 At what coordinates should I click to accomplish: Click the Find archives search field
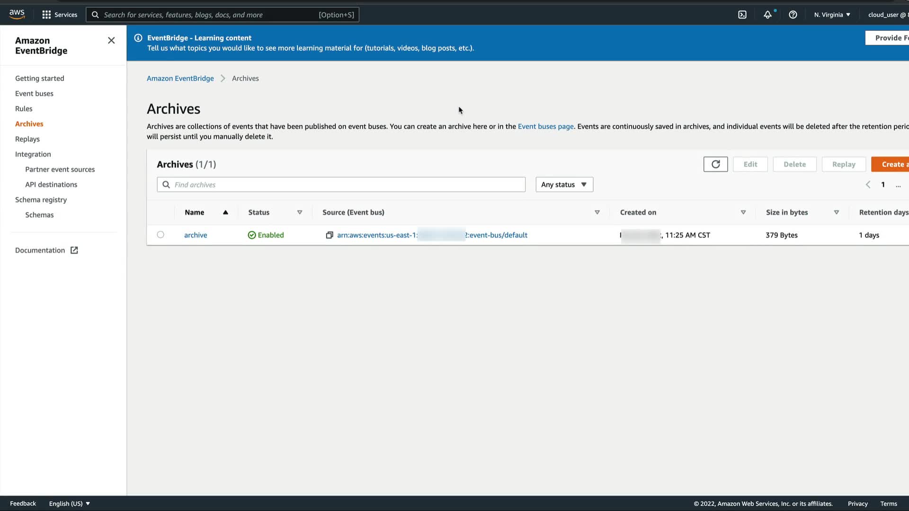coord(341,185)
